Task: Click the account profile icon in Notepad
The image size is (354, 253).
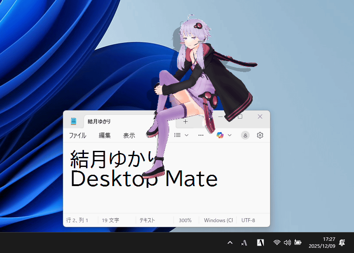Action: [x=245, y=135]
